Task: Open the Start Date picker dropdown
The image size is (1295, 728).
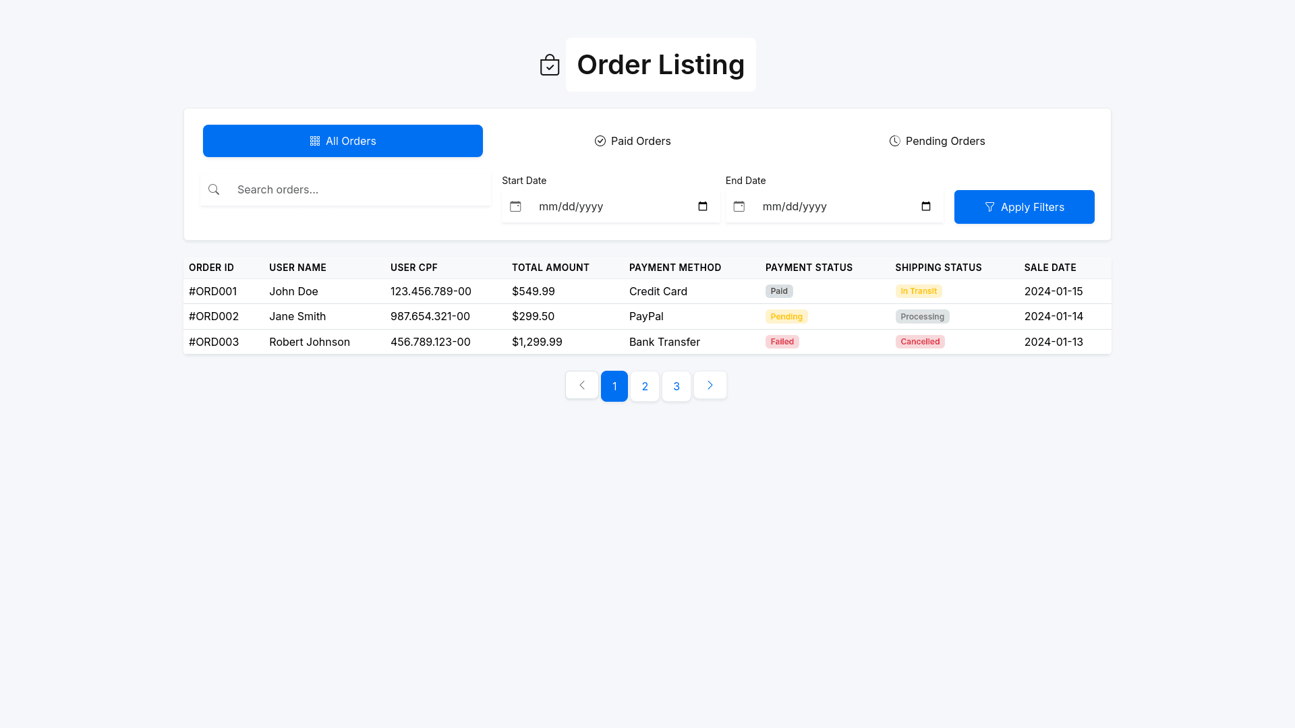Action: pos(702,206)
